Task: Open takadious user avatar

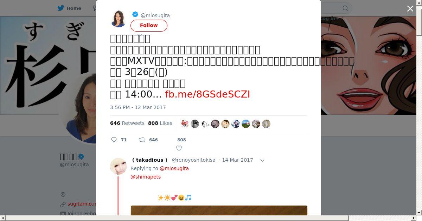Action: click(119, 166)
